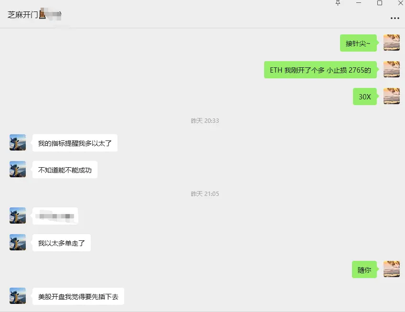Image resolution: width=405 pixels, height=312 pixels.
Task: Click the '昨天 21:05' timestamp
Action: [205, 194]
